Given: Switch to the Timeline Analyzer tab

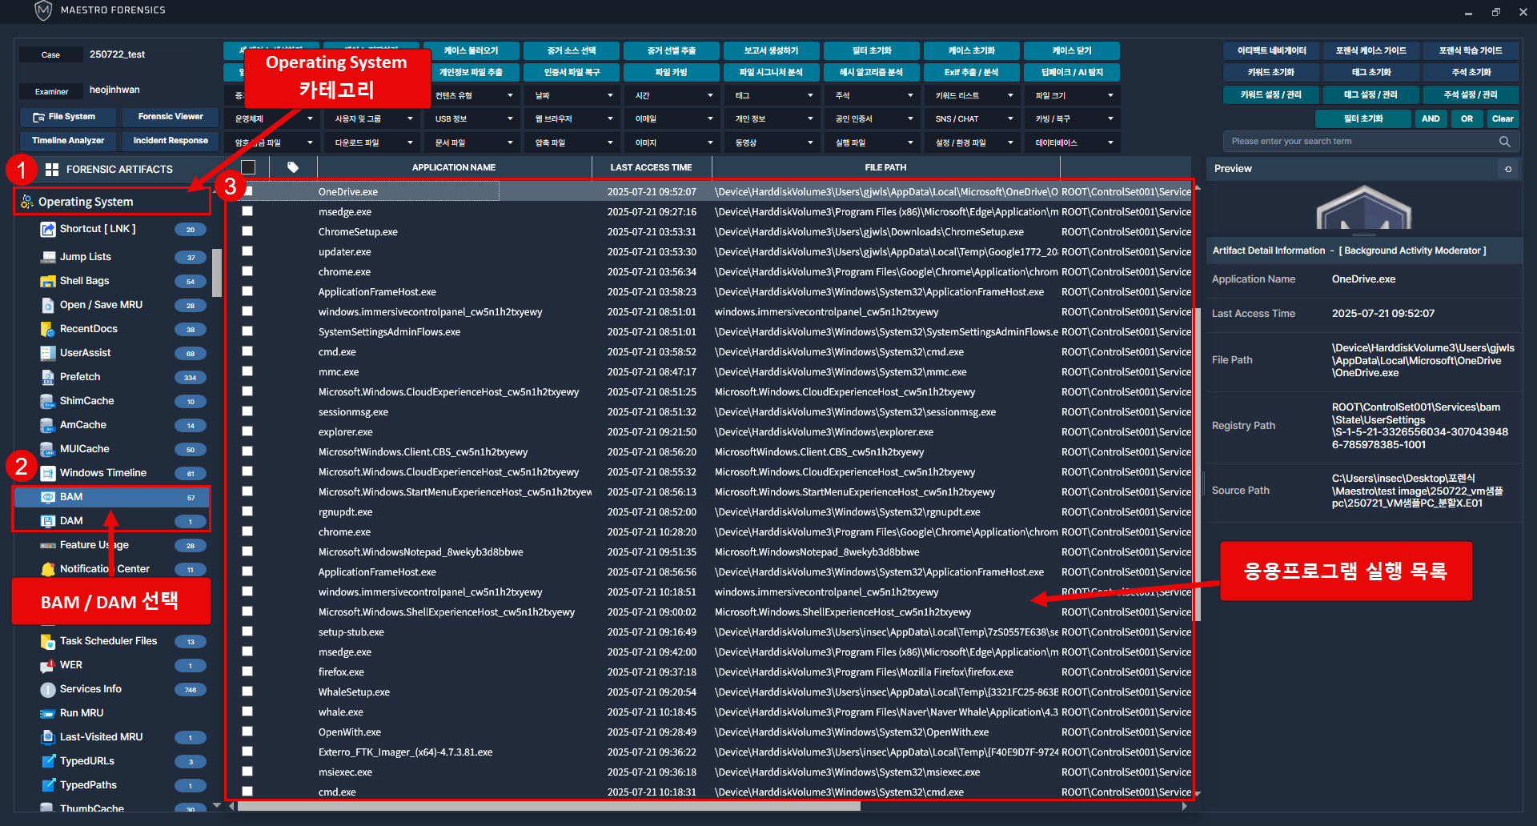Looking at the screenshot, I should (68, 141).
